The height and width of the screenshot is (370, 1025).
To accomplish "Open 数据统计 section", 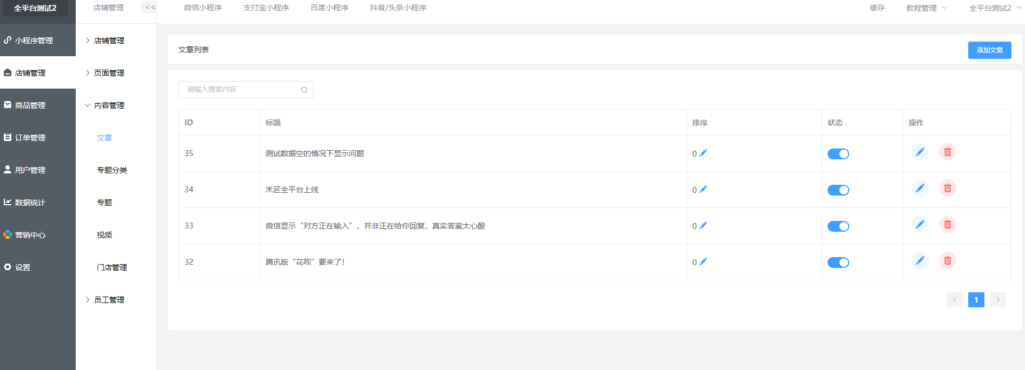I will click(38, 202).
